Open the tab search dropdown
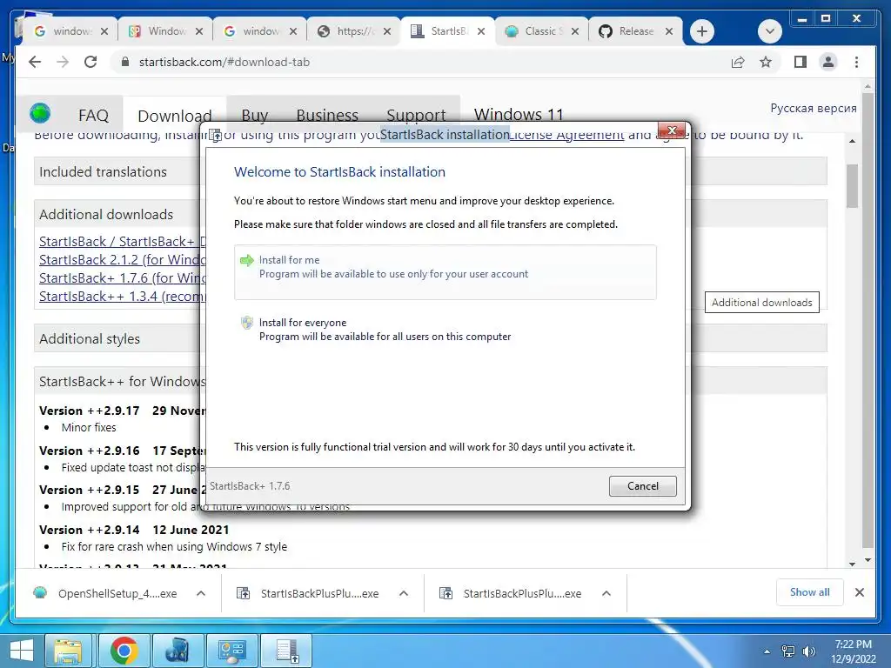The width and height of the screenshot is (891, 668). coord(769,31)
